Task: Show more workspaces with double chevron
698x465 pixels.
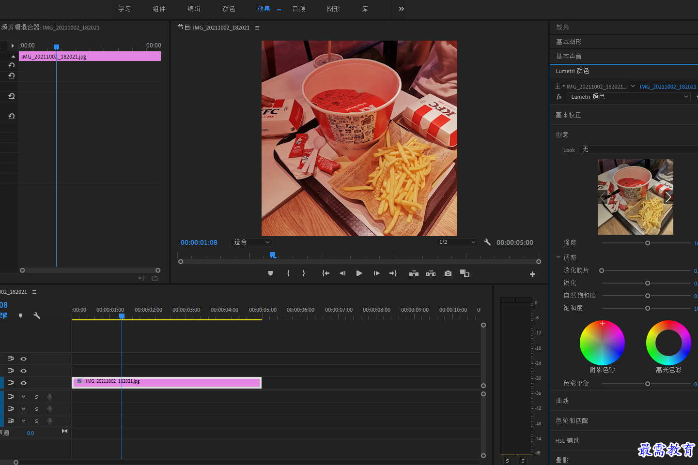Action: [x=401, y=9]
